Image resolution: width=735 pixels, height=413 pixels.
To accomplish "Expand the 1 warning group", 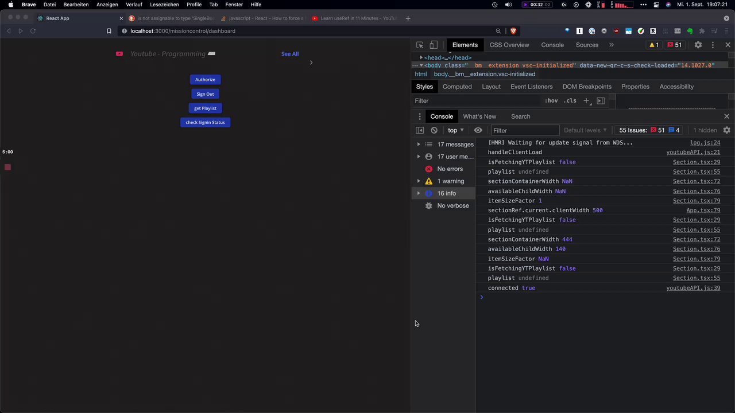I will coord(419,181).
